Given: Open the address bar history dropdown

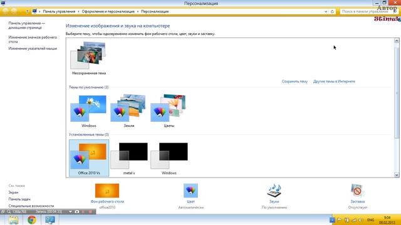Looking at the screenshot, I should tap(326, 11).
